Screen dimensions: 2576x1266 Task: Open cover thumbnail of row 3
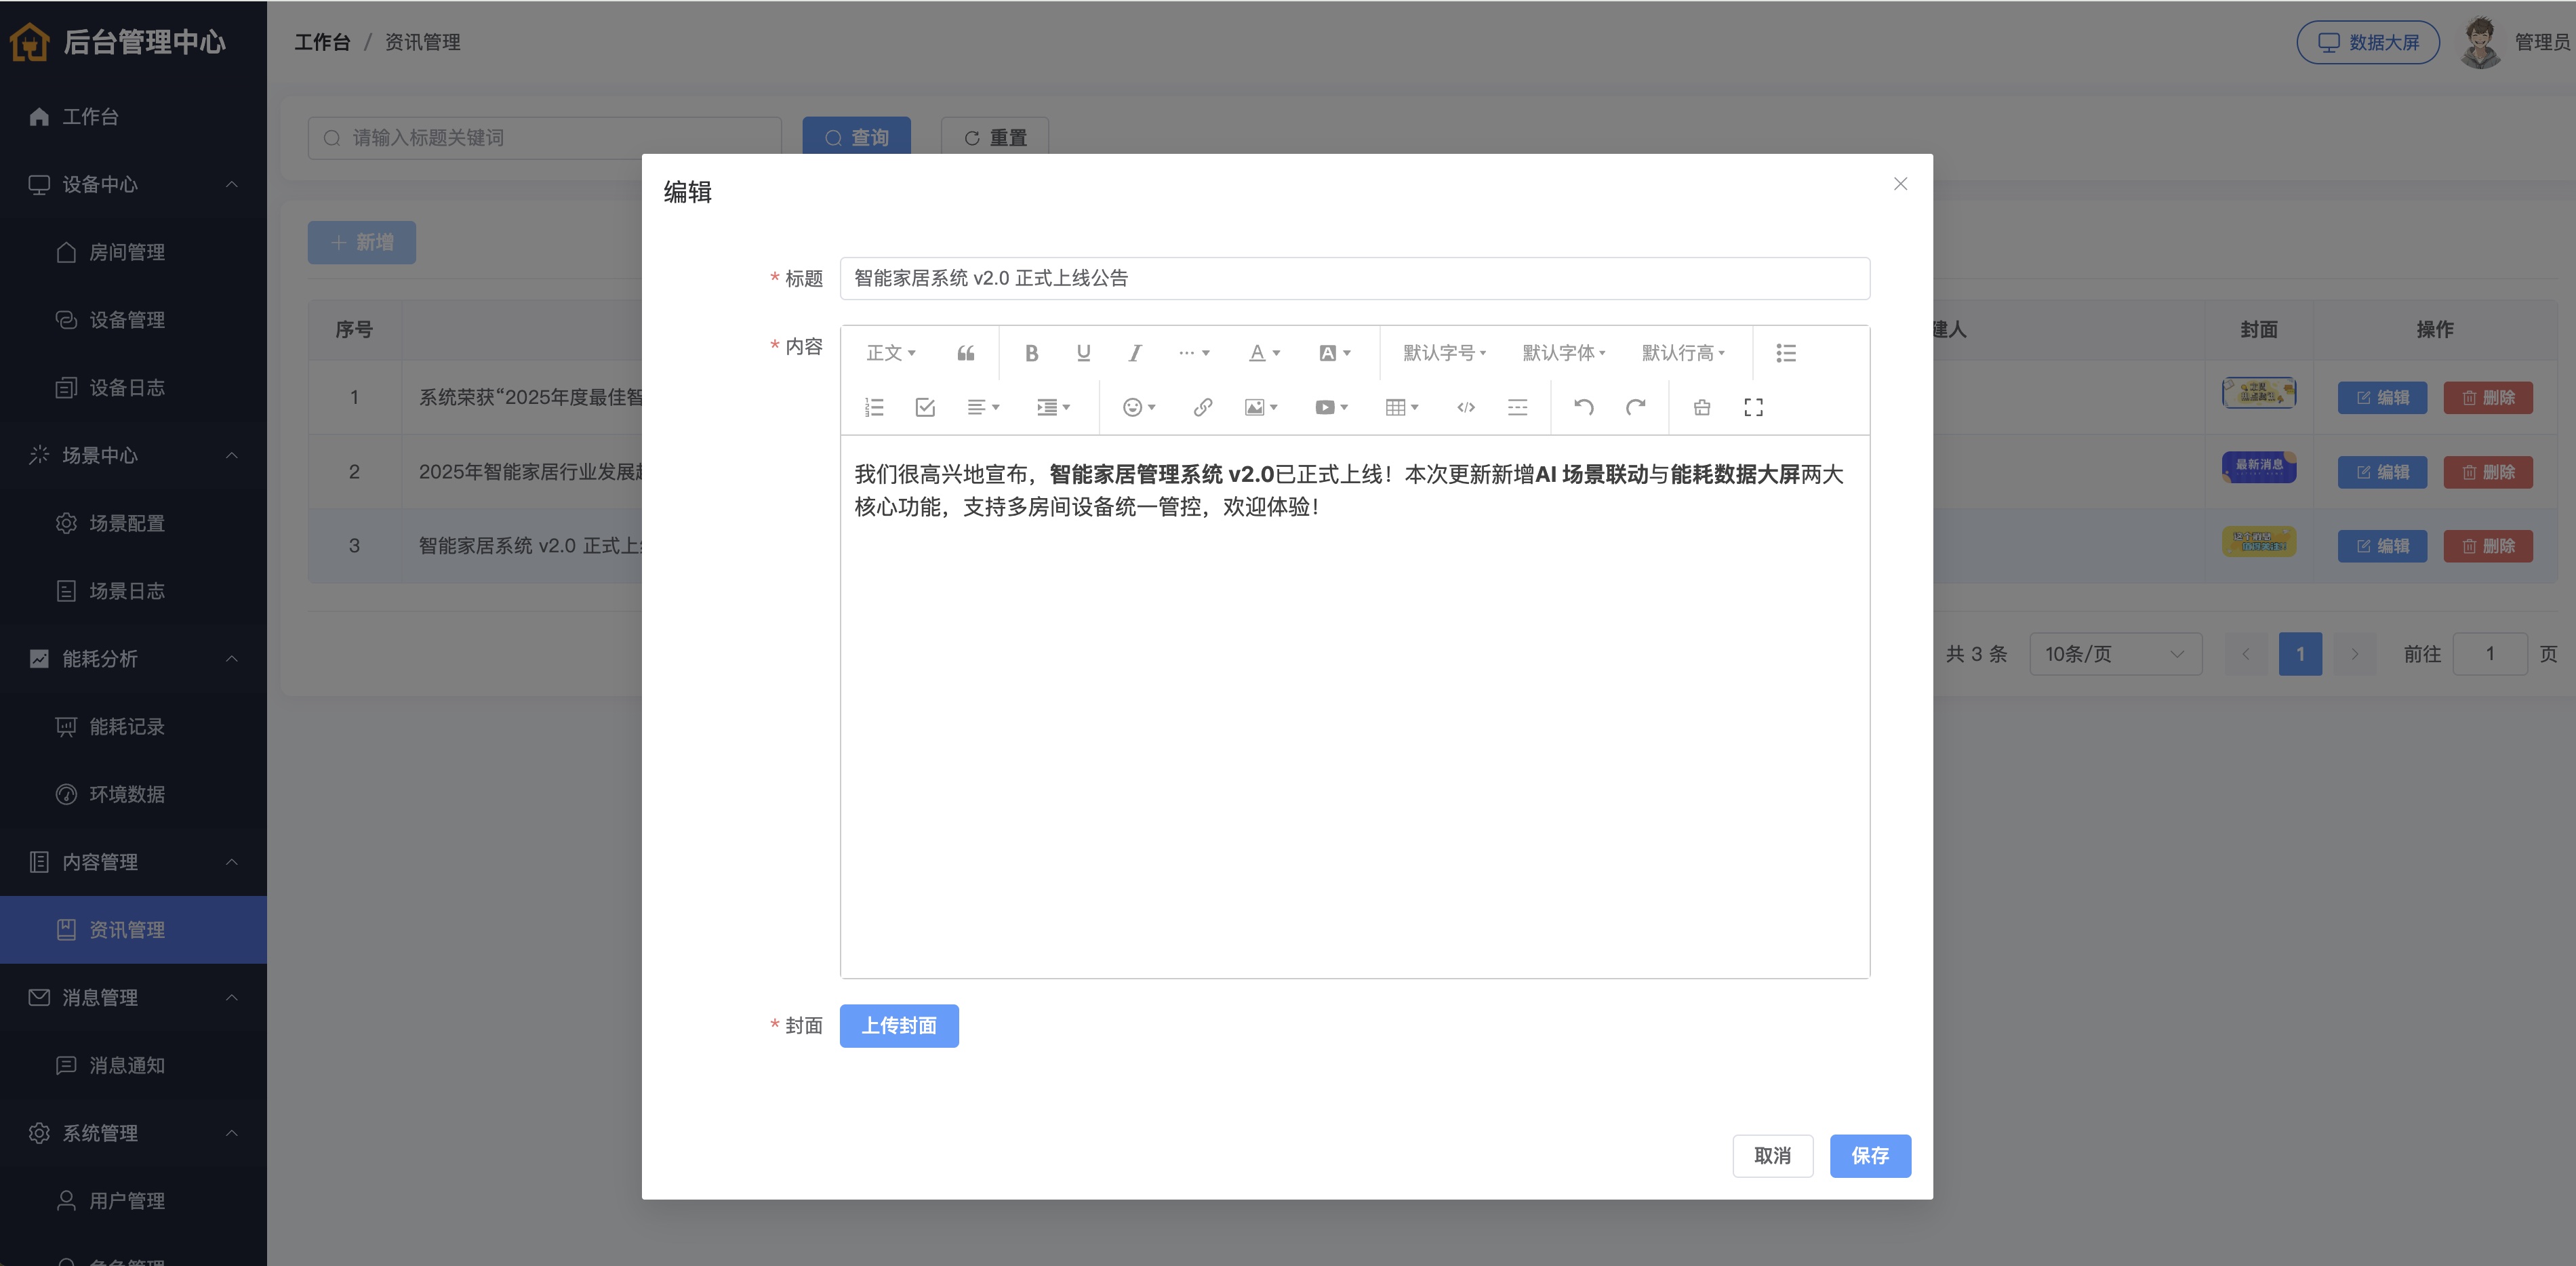[x=2259, y=542]
